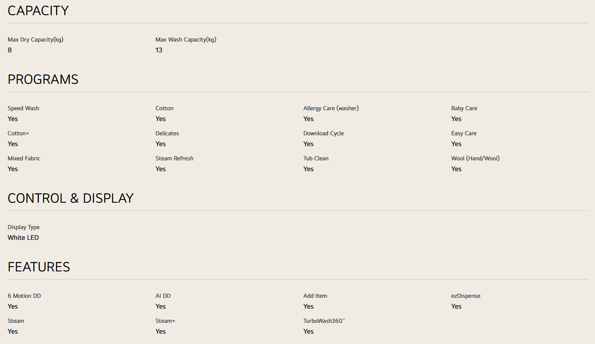
Task: Click the PROGRAMS section heading
Action: pyautogui.click(x=43, y=80)
